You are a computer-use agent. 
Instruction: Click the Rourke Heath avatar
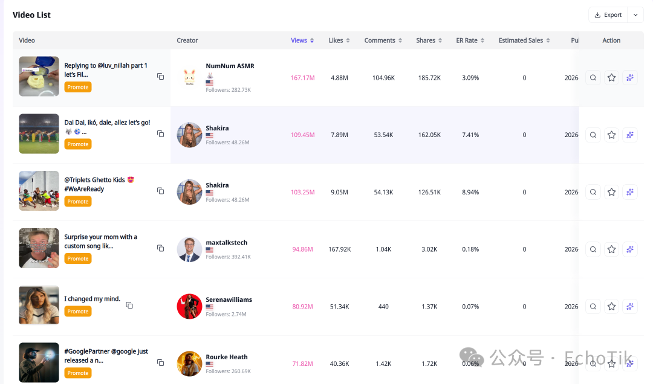tap(189, 363)
